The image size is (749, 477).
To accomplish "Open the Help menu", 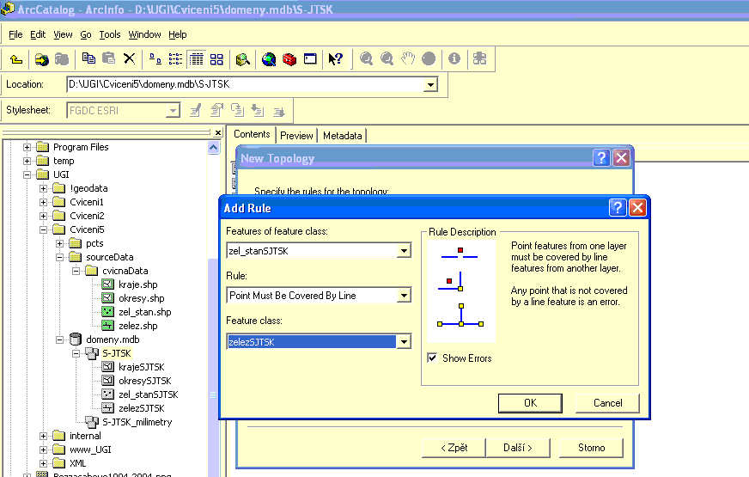I will [177, 34].
